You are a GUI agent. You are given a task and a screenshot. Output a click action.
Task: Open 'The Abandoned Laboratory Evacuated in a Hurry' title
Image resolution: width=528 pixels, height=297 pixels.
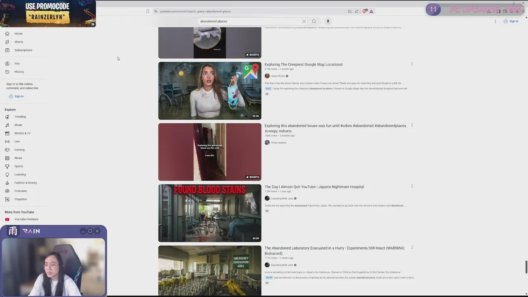pyautogui.click(x=335, y=251)
